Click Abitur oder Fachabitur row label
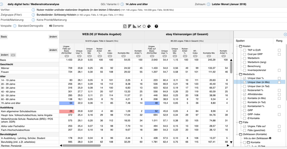 point(13,126)
